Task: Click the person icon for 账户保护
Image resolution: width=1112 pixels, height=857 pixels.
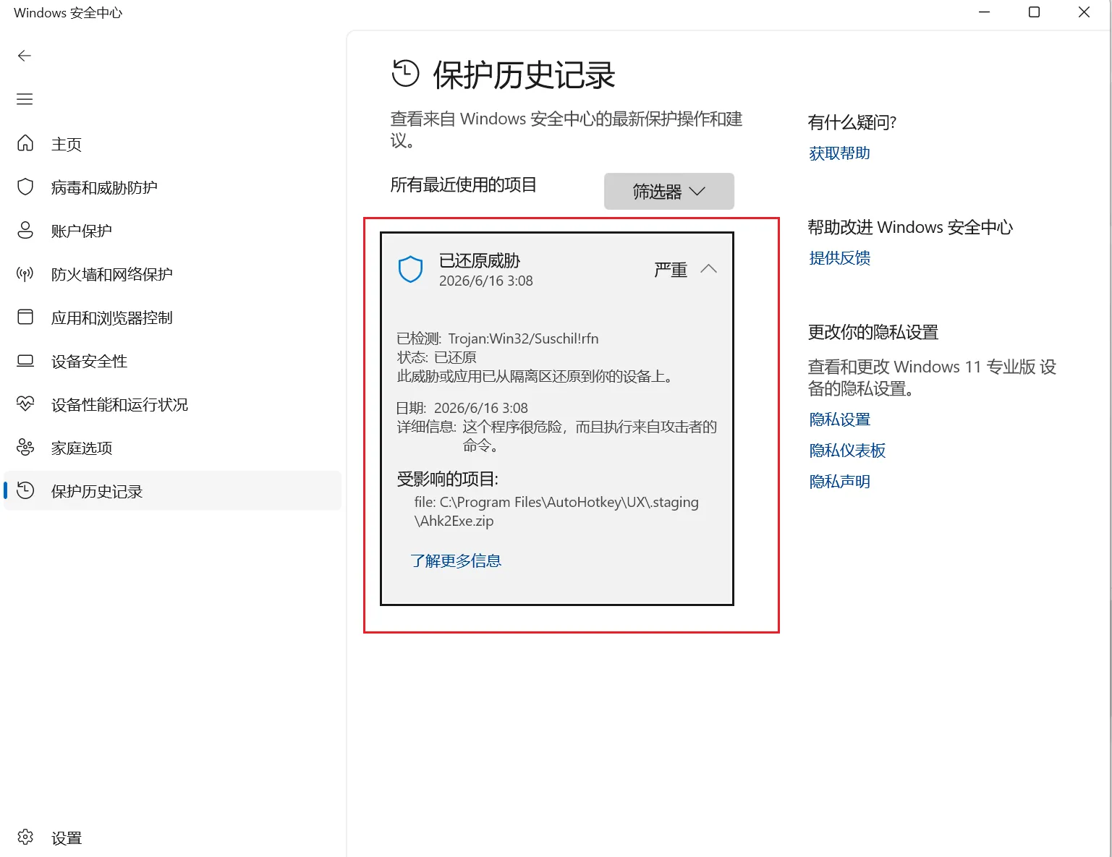Action: (25, 230)
